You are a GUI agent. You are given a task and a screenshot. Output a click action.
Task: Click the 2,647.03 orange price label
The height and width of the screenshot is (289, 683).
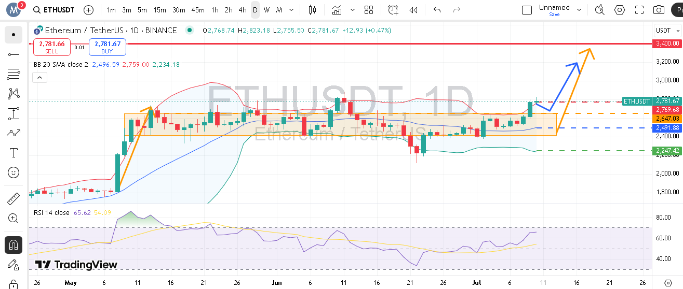667,119
